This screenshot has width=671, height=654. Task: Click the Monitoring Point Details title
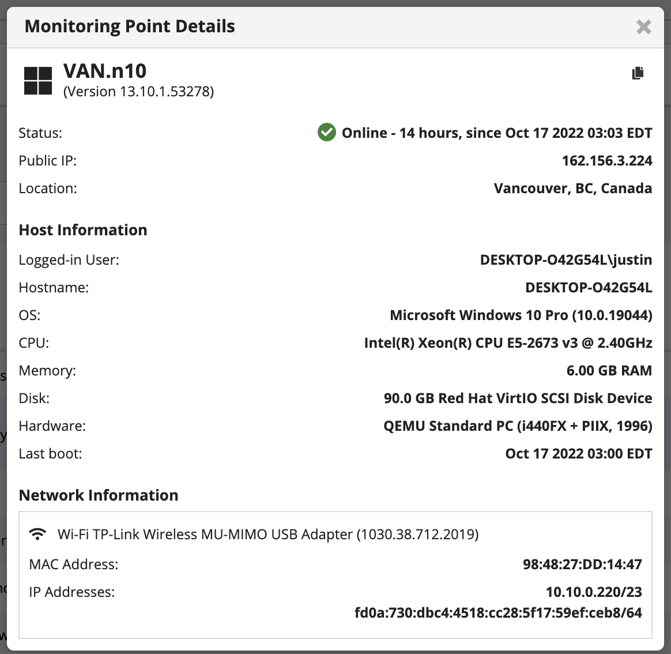[x=129, y=26]
